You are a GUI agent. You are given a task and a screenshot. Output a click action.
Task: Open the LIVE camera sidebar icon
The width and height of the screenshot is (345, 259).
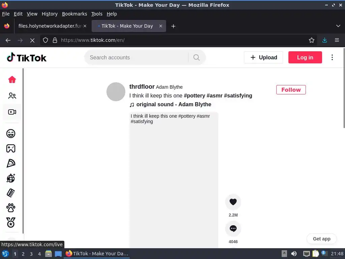coord(12,112)
